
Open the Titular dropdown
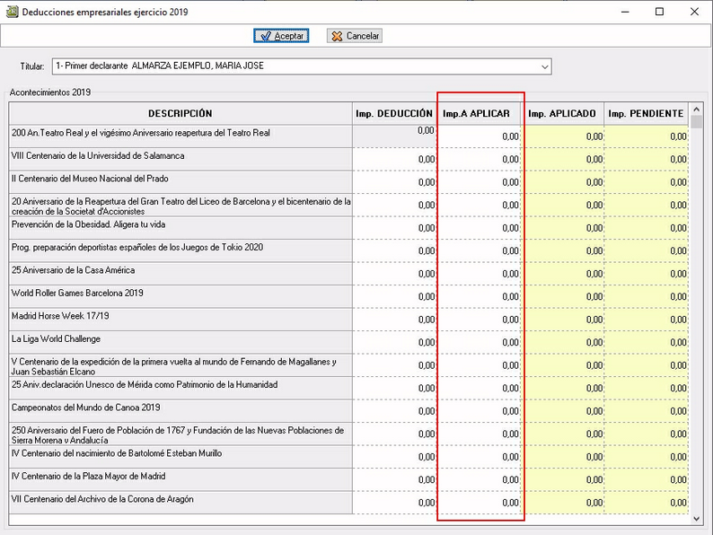tap(544, 66)
